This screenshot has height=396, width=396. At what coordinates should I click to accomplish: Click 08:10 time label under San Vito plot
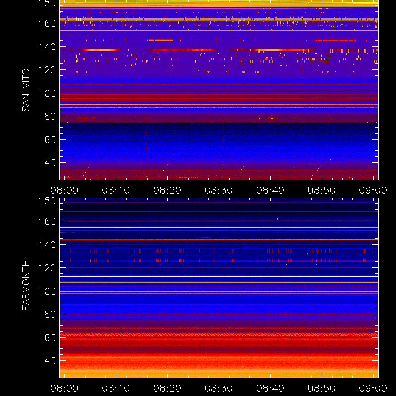tap(116, 190)
